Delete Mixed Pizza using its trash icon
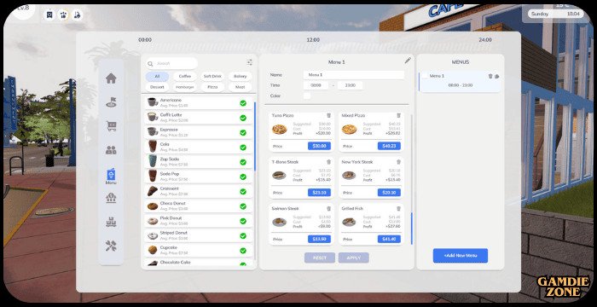 (x=398, y=115)
